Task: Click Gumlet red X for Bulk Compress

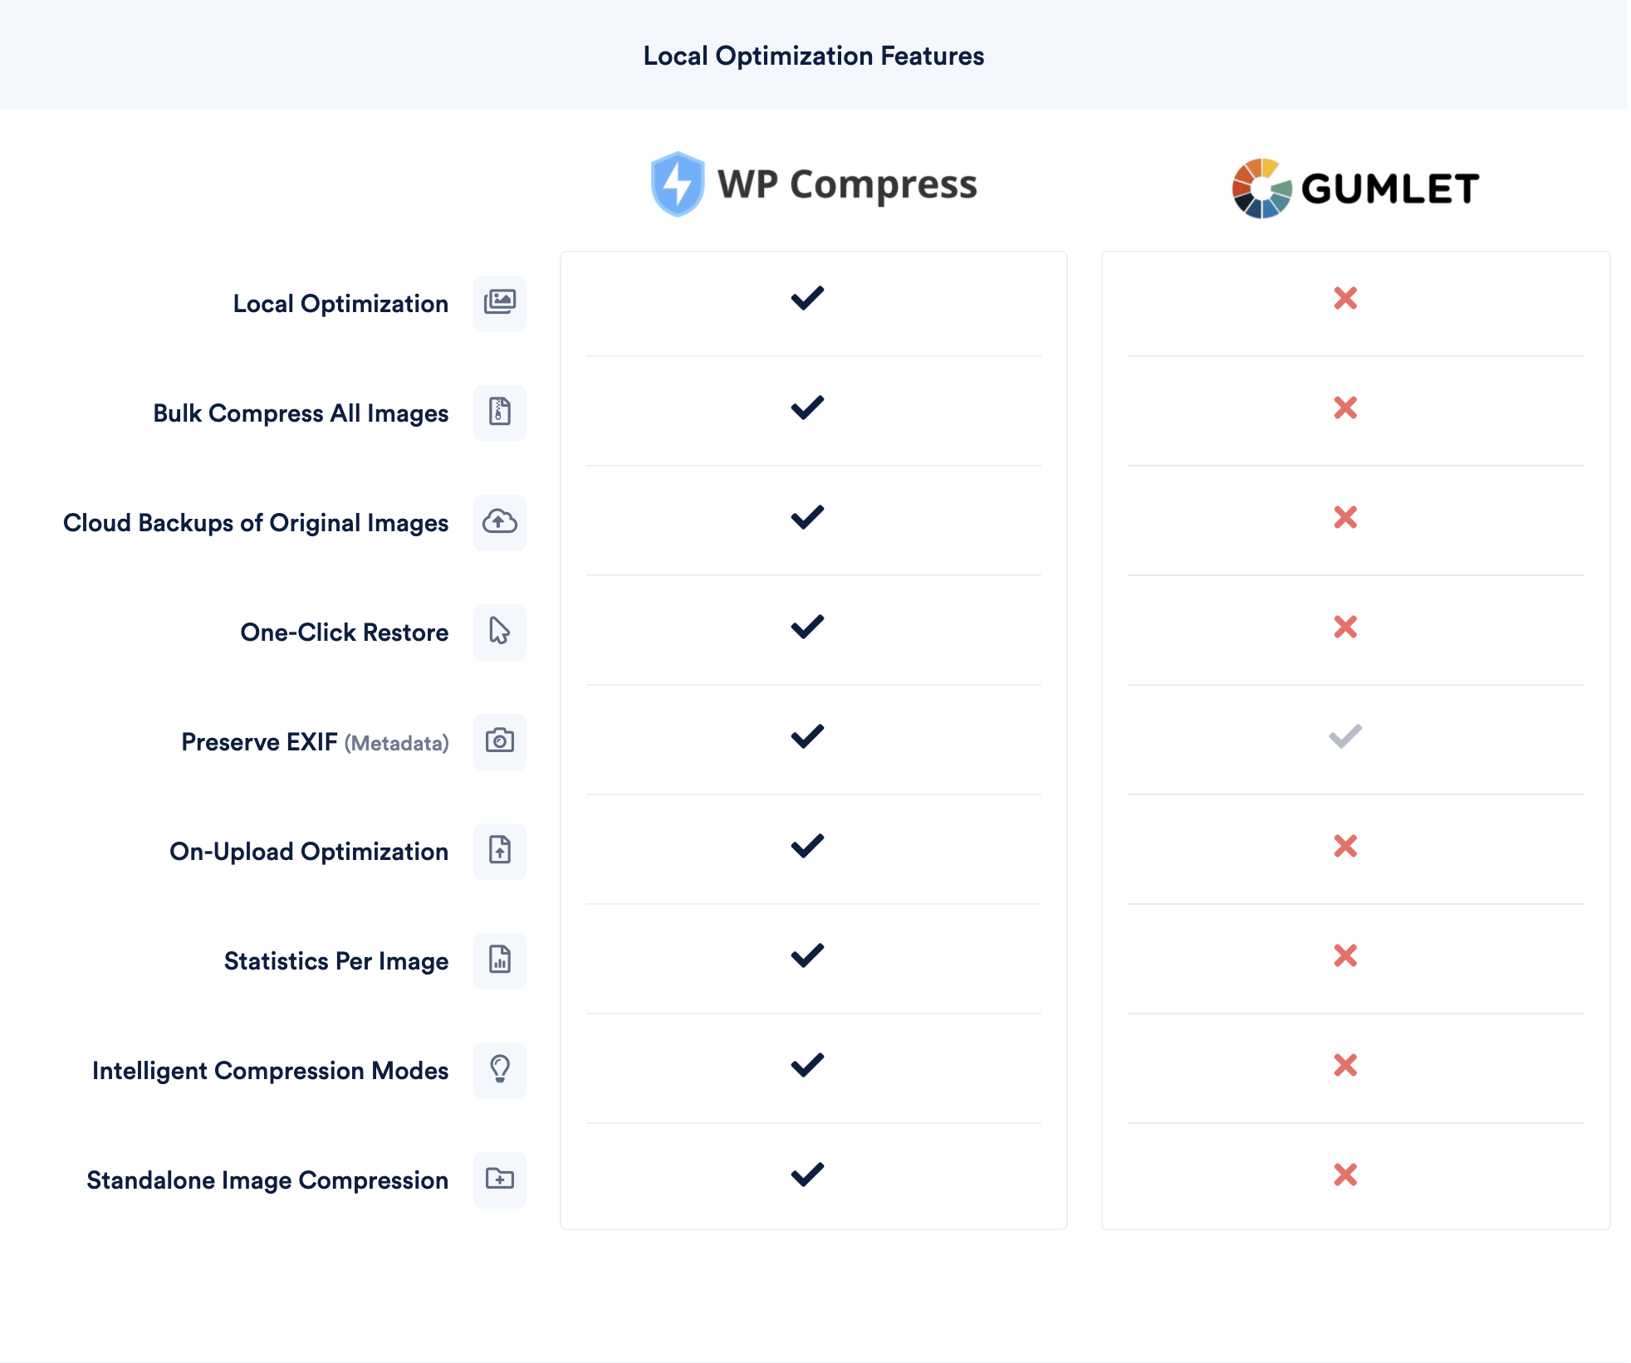Action: click(x=1344, y=408)
